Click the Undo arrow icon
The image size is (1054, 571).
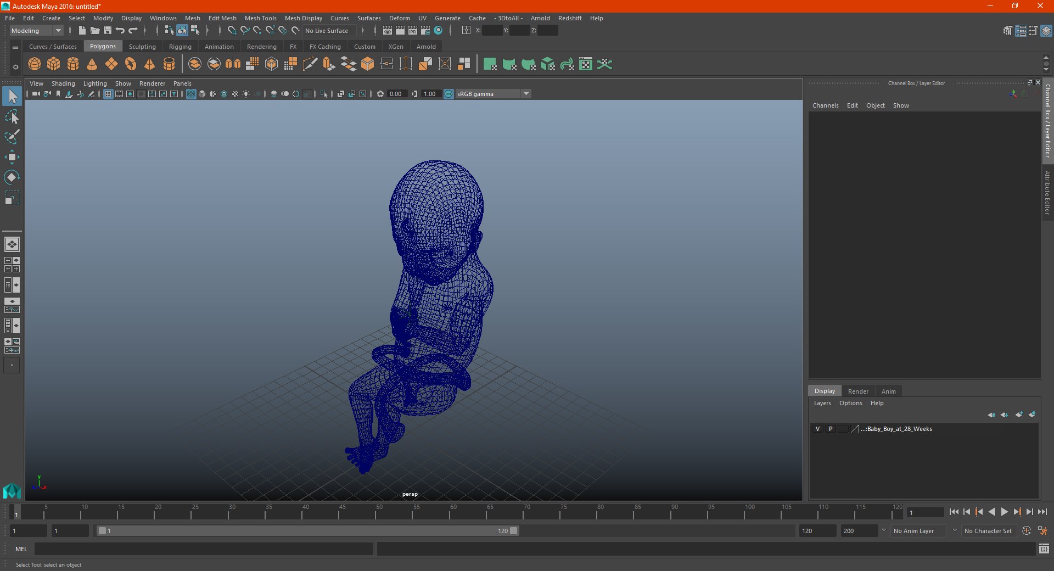(120, 31)
